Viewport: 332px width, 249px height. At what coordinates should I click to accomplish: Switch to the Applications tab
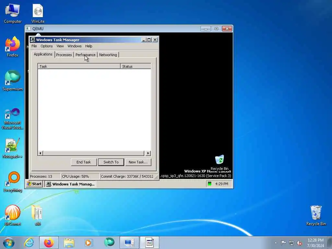[43, 54]
